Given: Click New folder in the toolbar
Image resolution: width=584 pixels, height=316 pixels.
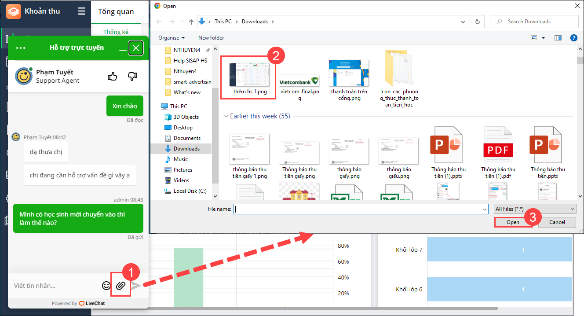Looking at the screenshot, I should click(211, 38).
